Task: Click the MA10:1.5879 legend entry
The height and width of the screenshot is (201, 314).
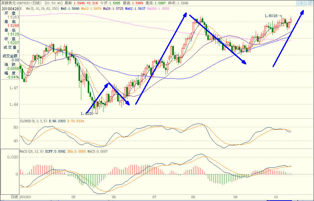Action: (x=91, y=9)
